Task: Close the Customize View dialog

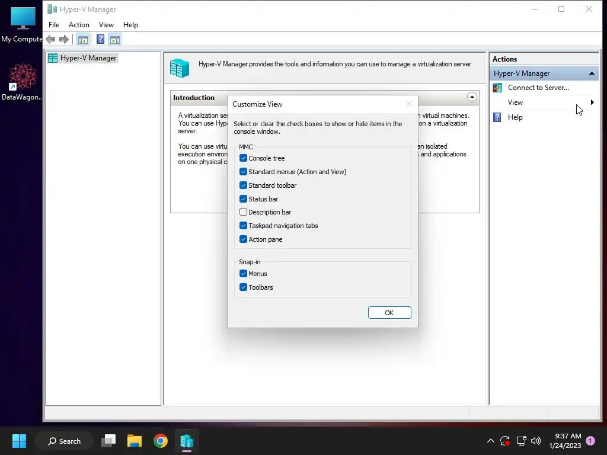Action: click(409, 104)
